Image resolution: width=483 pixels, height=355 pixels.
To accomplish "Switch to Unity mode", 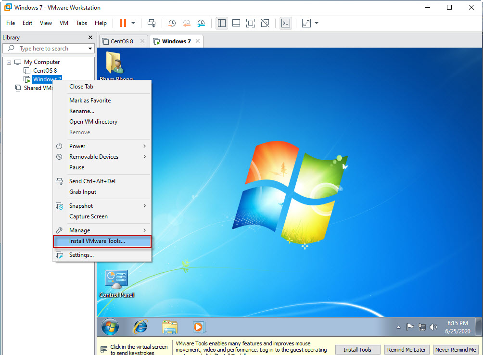I will coord(265,23).
